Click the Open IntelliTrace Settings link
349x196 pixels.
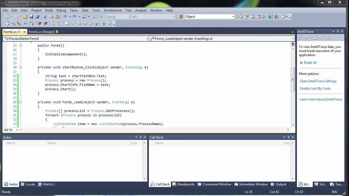[318, 81]
